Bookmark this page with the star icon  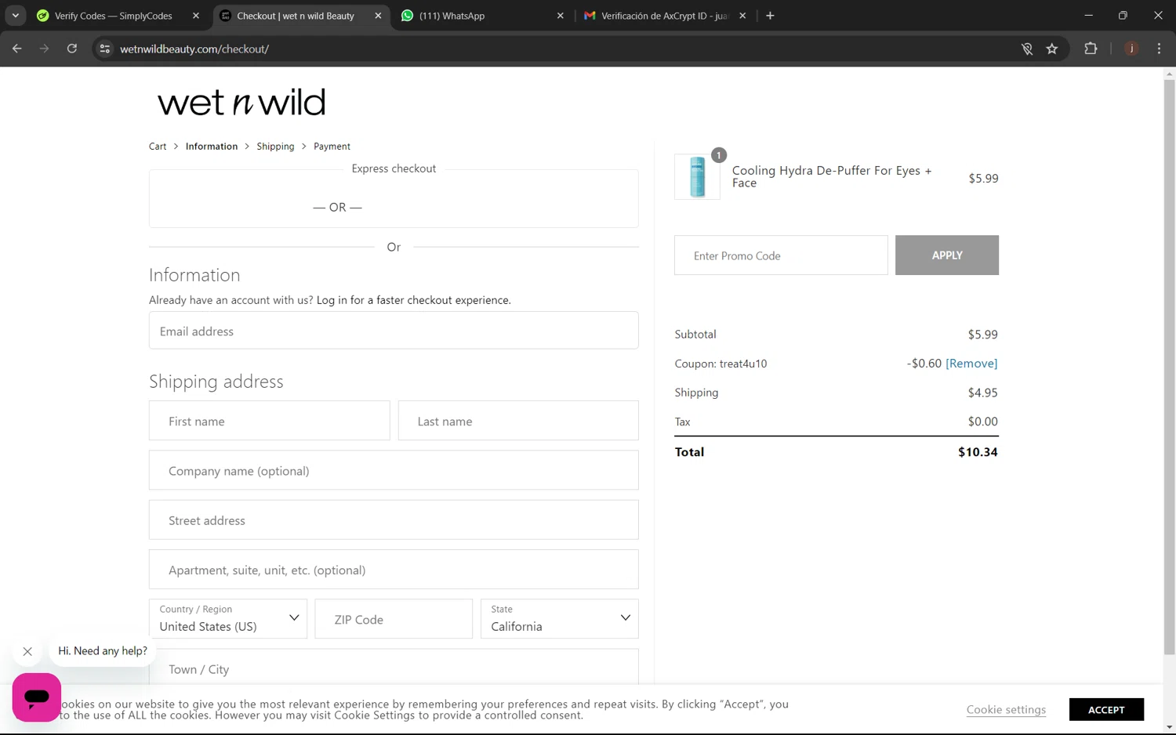pos(1052,49)
